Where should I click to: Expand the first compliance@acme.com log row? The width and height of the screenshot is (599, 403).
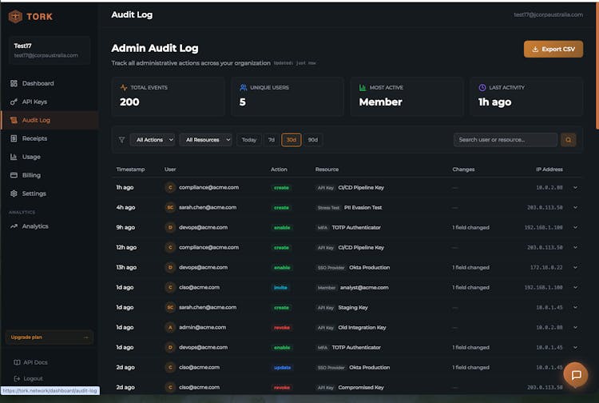(575, 187)
